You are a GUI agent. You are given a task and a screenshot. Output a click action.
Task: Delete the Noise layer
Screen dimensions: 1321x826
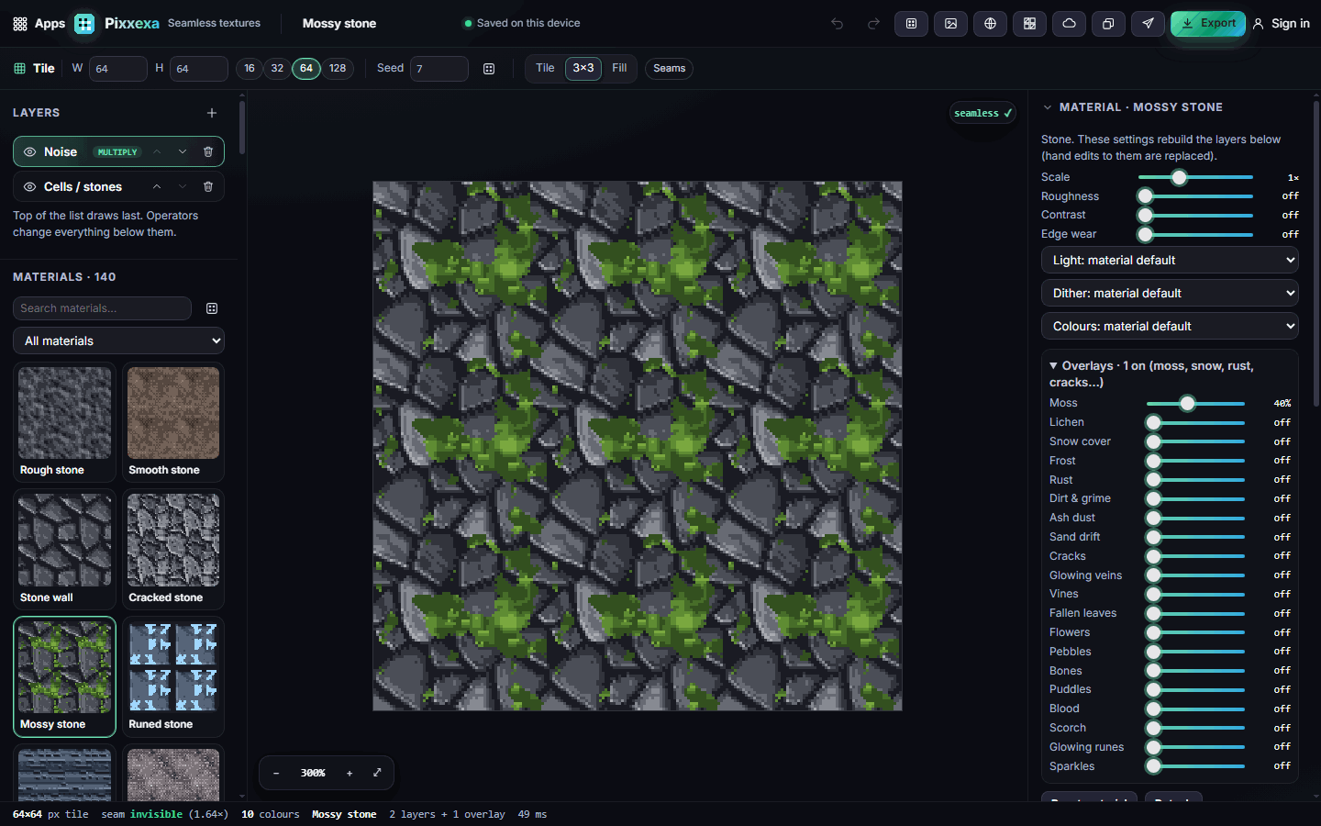[208, 152]
